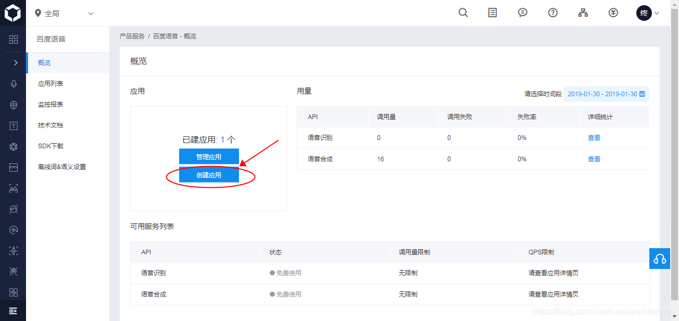This screenshot has width=679, height=321.
Task: Click the help question mark icon
Action: click(x=553, y=13)
